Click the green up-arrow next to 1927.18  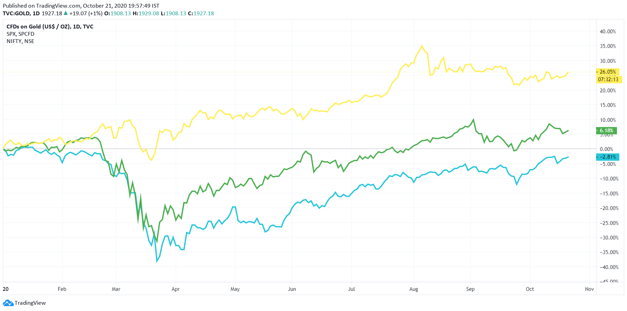point(66,13)
